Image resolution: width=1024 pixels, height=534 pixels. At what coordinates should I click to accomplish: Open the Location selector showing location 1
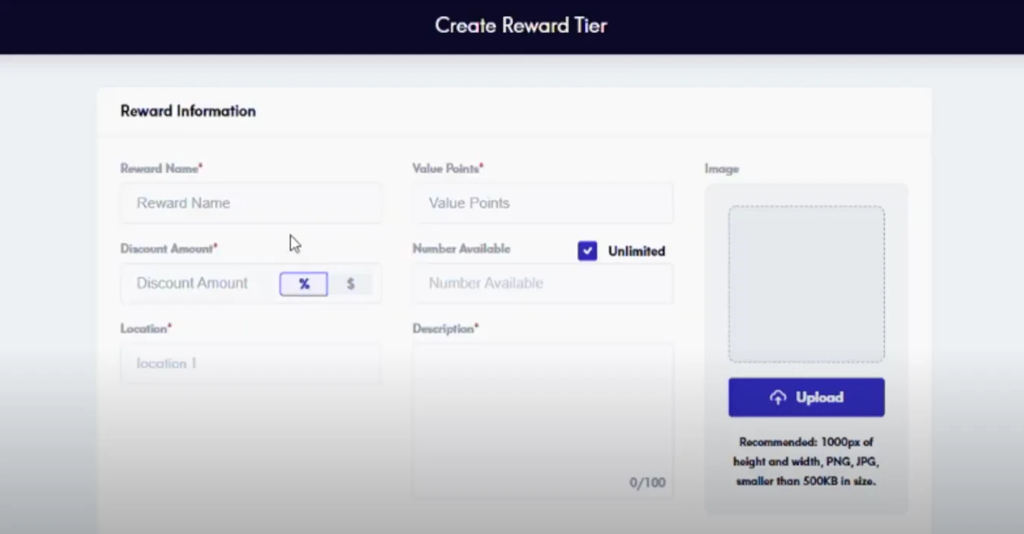[x=251, y=363]
